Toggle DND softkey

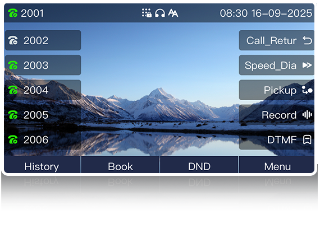(199, 166)
